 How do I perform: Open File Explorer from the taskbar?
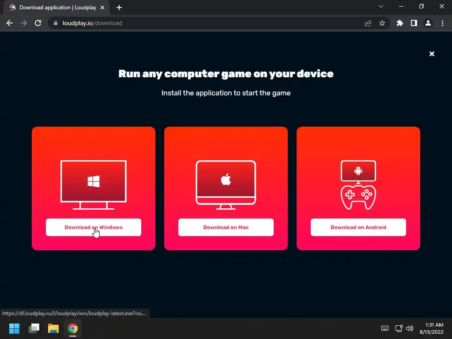pos(53,328)
